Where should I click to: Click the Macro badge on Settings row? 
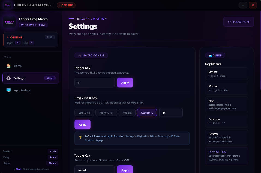click(50, 78)
